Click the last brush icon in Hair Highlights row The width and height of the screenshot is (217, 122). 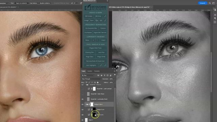(x=105, y=65)
